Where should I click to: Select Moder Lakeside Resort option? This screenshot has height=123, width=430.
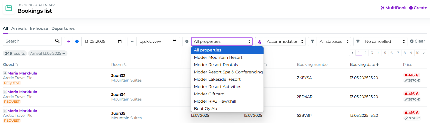(217, 79)
